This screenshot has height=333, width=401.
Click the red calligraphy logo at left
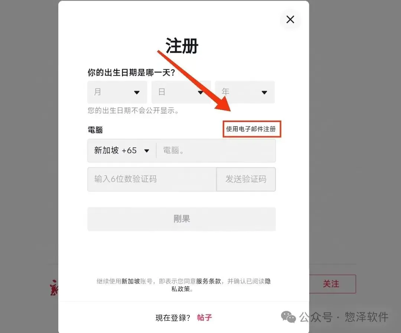pyautogui.click(x=54, y=288)
